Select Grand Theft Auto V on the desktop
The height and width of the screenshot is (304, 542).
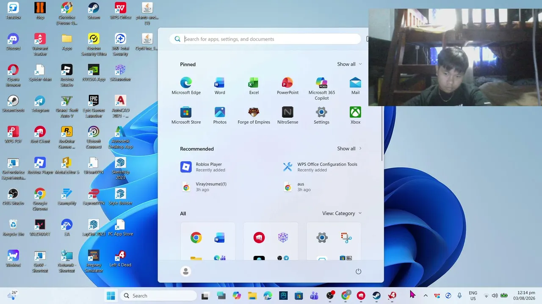(67, 106)
